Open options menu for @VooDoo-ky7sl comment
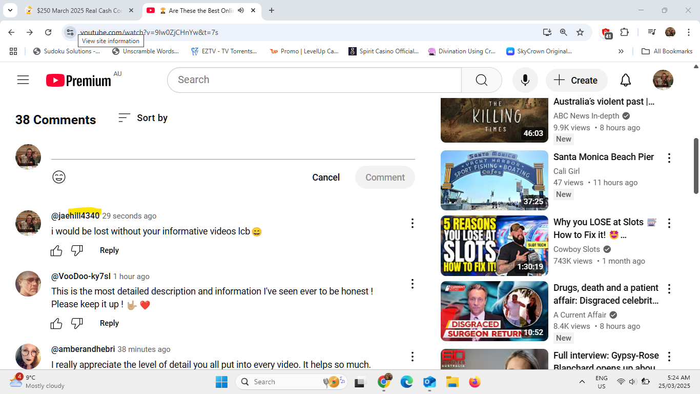Viewport: 700px width, 394px height. [x=412, y=284]
